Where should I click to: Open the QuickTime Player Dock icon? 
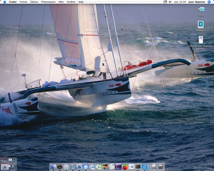point(144,166)
